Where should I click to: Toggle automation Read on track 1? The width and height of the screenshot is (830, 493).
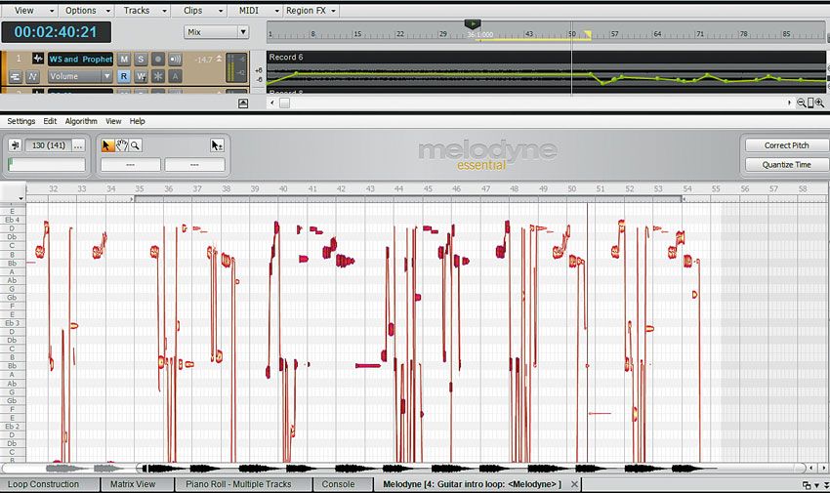point(124,77)
